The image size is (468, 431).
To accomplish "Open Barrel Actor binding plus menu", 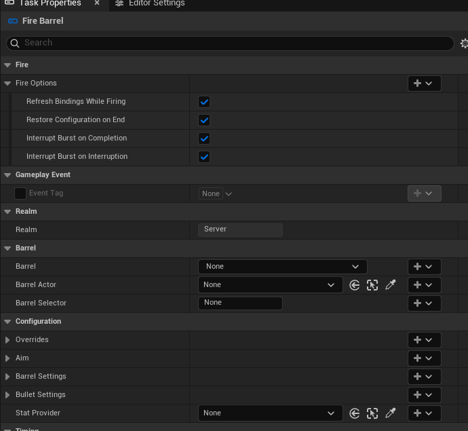I will [x=424, y=285].
